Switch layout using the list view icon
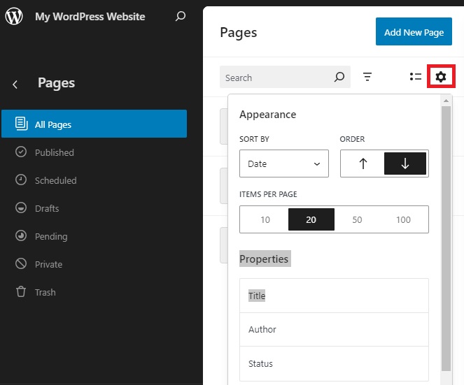 (x=416, y=77)
